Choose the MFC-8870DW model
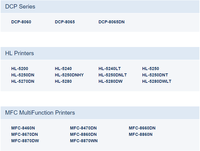Screen dimensions: 200x151 25,141
